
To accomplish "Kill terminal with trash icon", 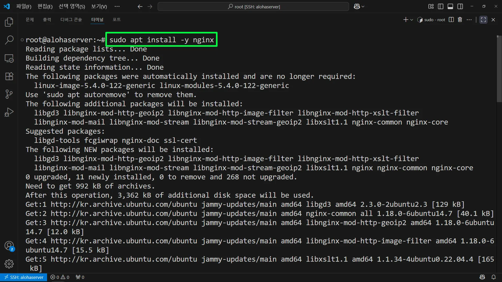I will point(460,20).
